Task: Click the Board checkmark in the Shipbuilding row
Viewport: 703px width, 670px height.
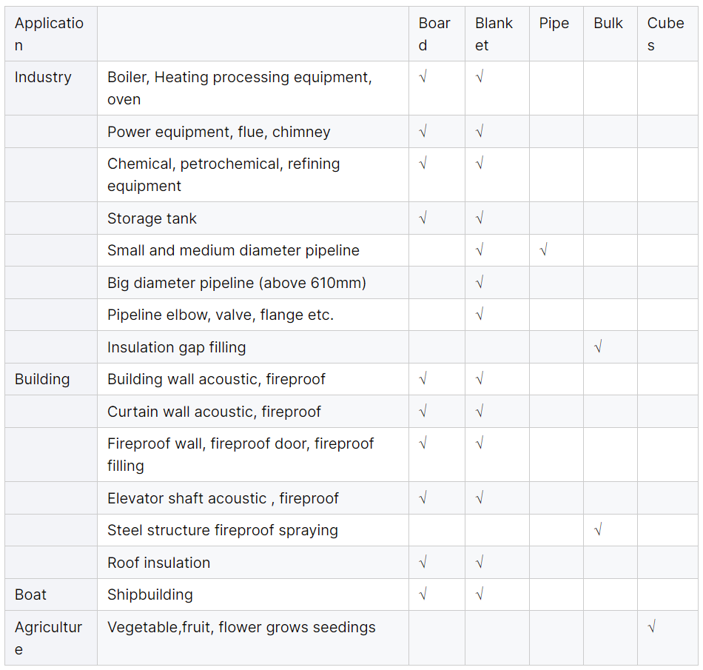Action: (x=423, y=594)
